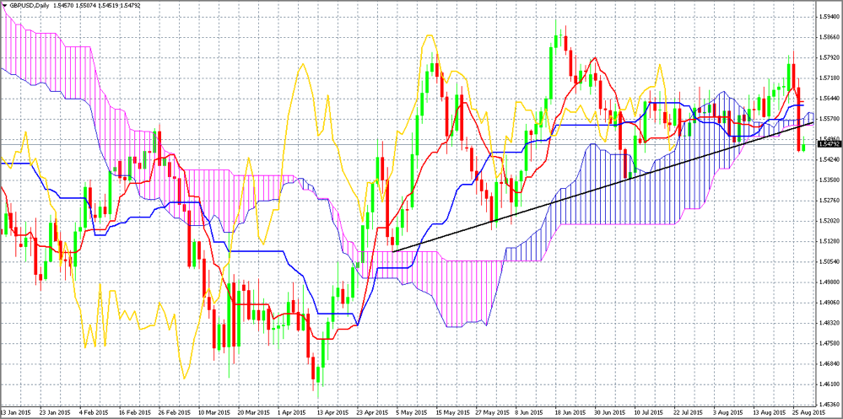
Task: Click the 1.56440 level on price scale
Action: [829, 99]
